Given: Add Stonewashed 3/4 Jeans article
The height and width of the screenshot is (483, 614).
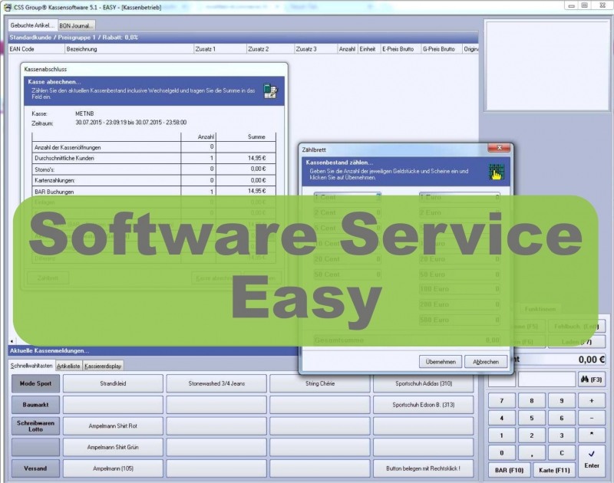Looking at the screenshot, I should [216, 383].
